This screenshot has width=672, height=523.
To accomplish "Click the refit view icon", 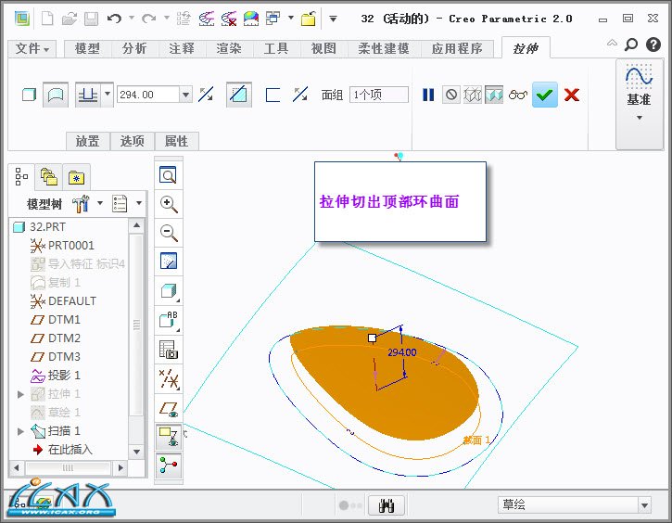I will pos(169,175).
